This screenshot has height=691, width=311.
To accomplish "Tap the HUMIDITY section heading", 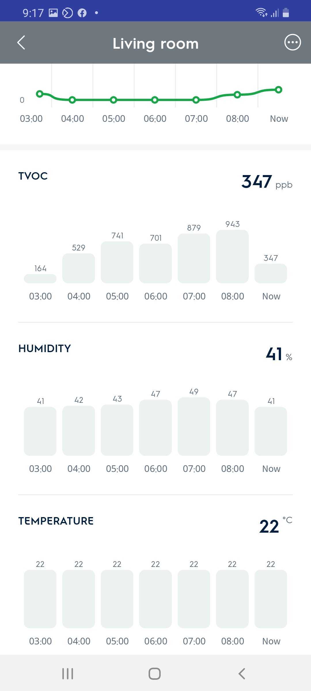I will 45,348.
